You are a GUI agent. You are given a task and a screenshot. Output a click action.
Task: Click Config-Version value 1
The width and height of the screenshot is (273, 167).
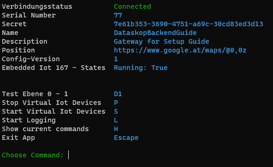pos(116,59)
